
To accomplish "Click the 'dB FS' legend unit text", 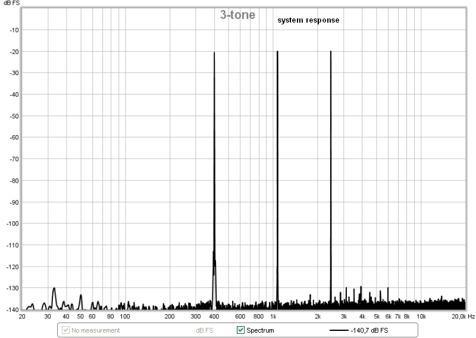I will pyautogui.click(x=205, y=330).
